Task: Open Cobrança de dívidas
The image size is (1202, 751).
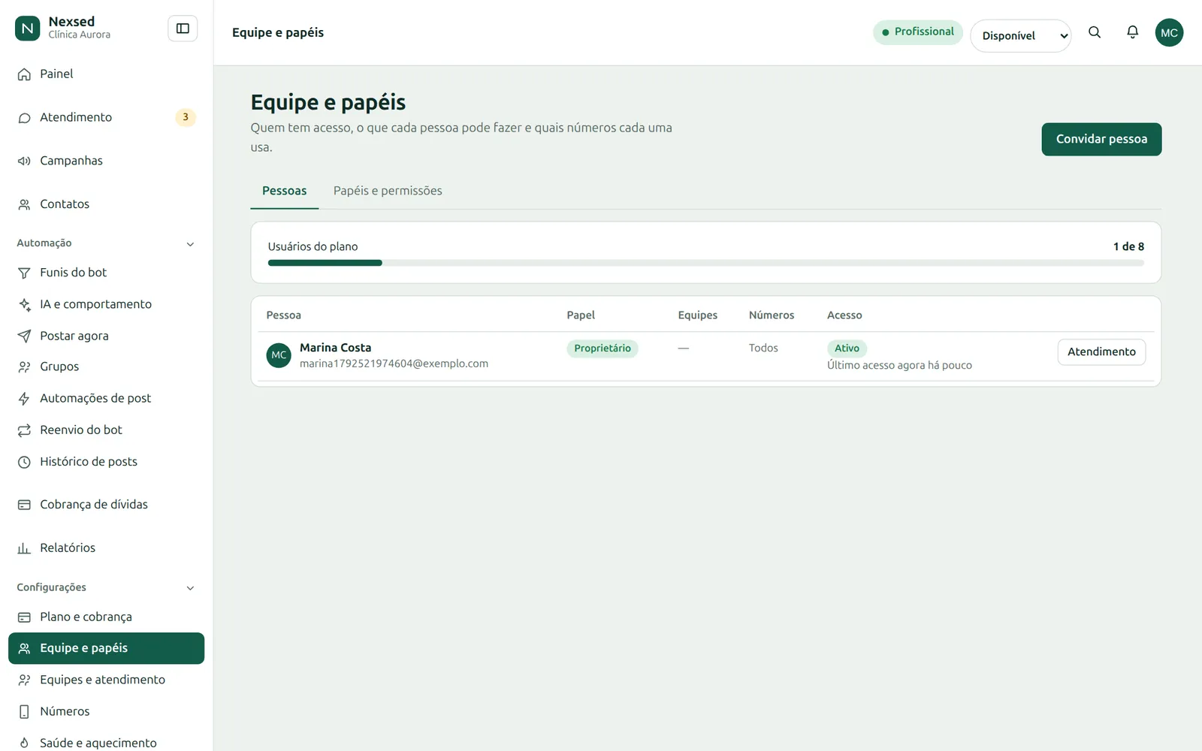Action: tap(106, 505)
